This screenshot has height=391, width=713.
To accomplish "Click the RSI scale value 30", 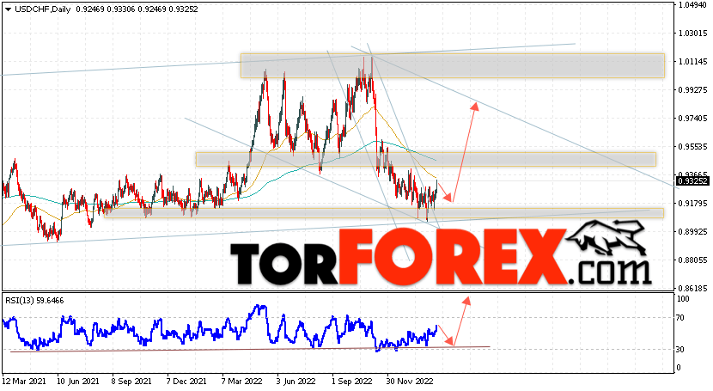I will (680, 349).
